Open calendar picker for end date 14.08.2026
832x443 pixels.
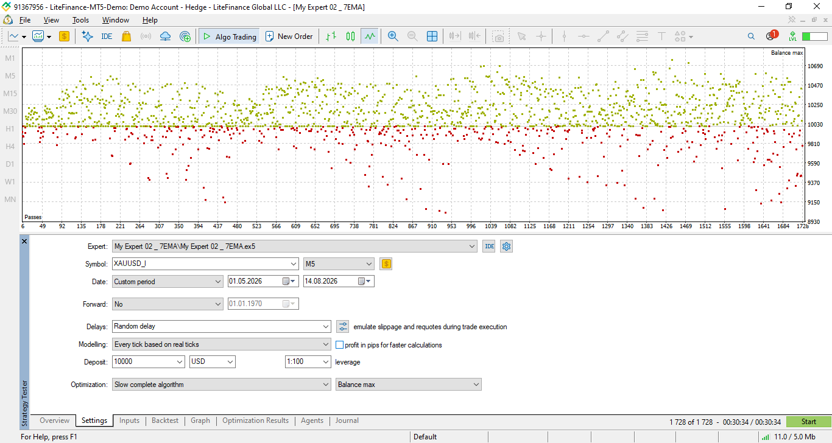[364, 282]
